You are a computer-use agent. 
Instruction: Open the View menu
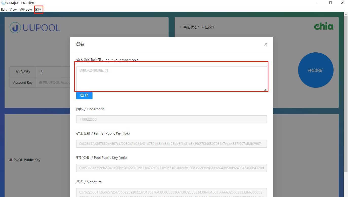(13, 9)
